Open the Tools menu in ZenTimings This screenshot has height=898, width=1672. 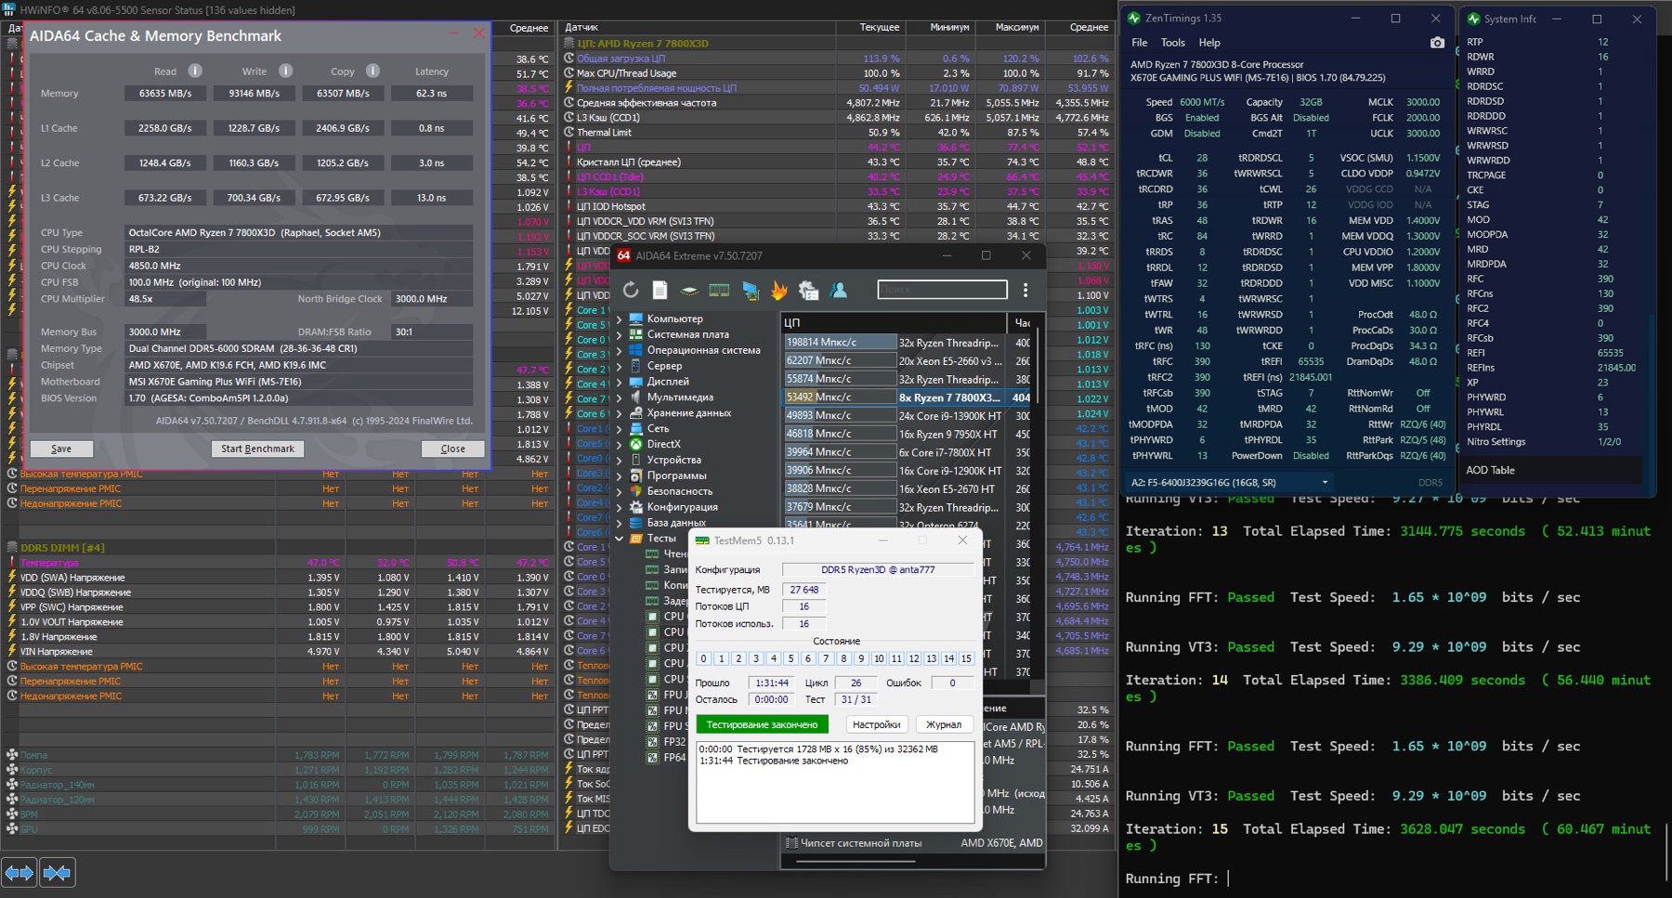pyautogui.click(x=1173, y=43)
